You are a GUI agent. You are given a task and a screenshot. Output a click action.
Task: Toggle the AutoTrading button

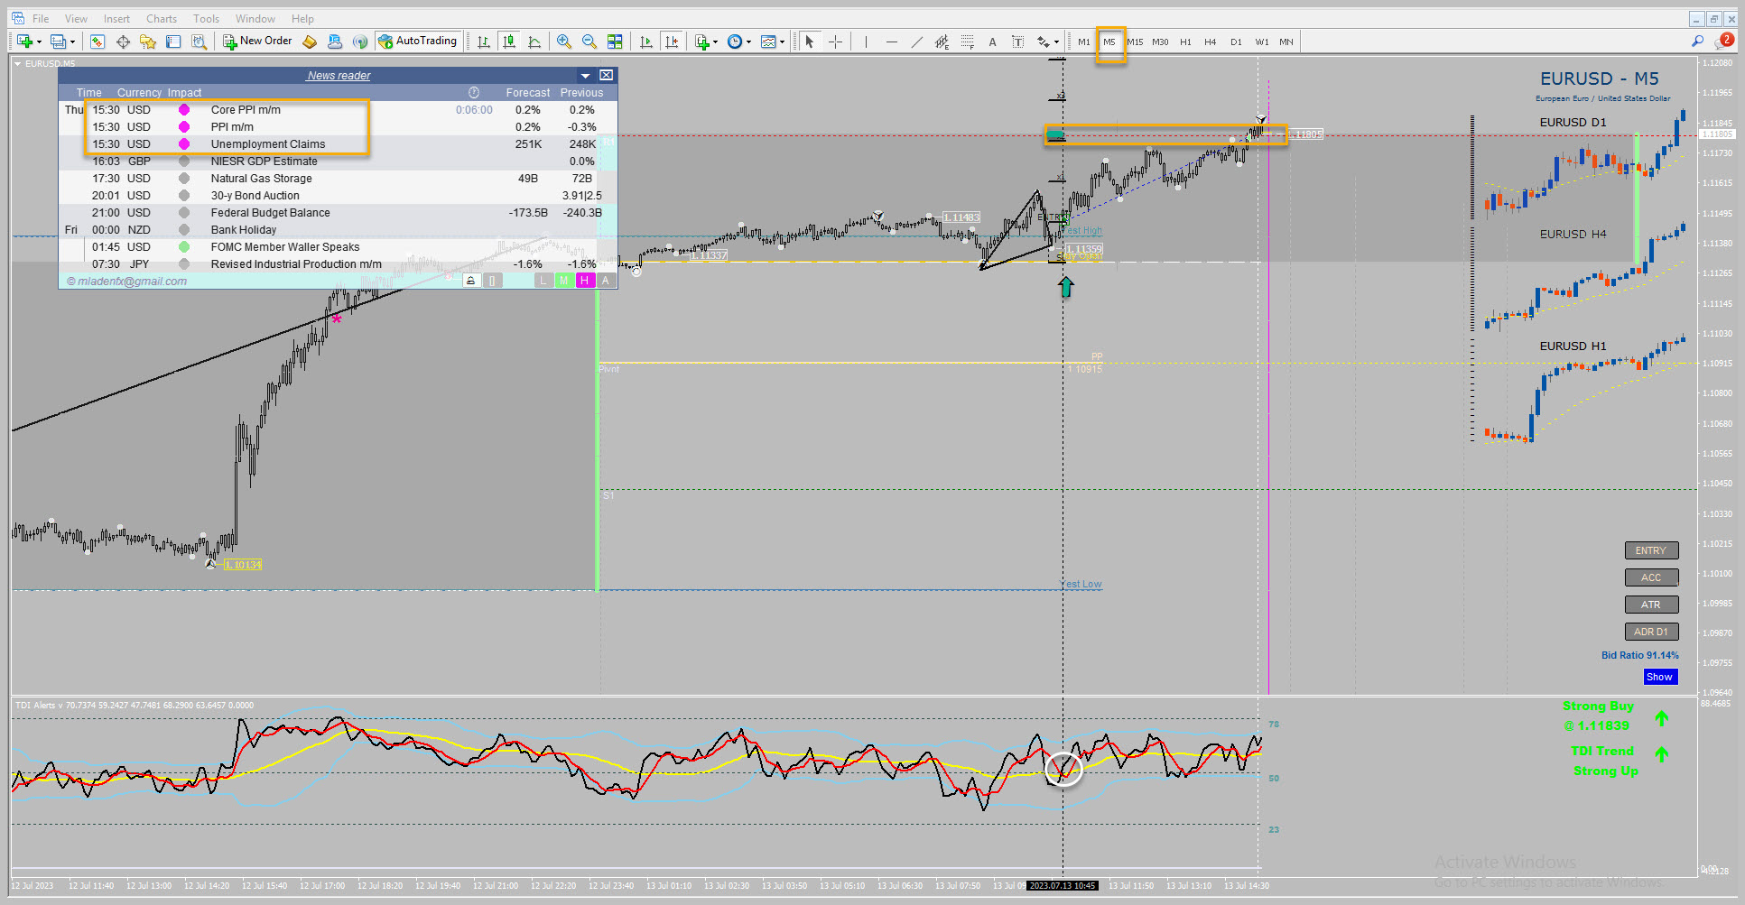(418, 41)
